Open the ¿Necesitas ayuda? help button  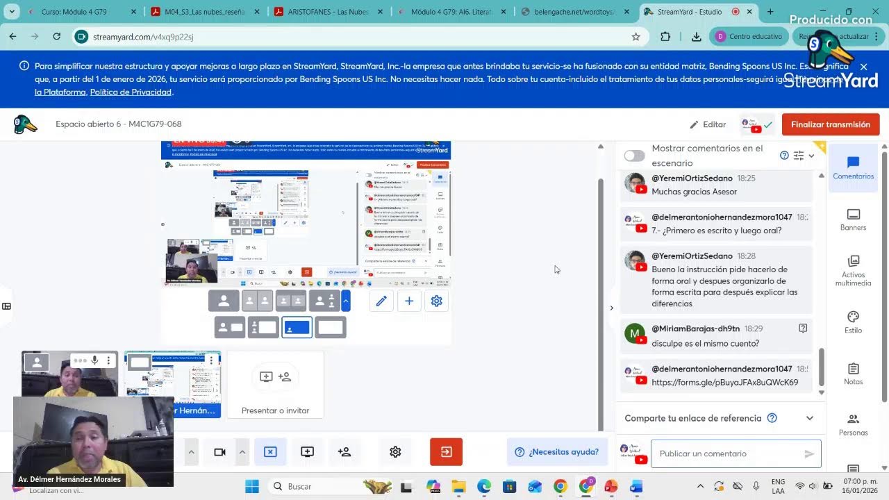pyautogui.click(x=556, y=452)
